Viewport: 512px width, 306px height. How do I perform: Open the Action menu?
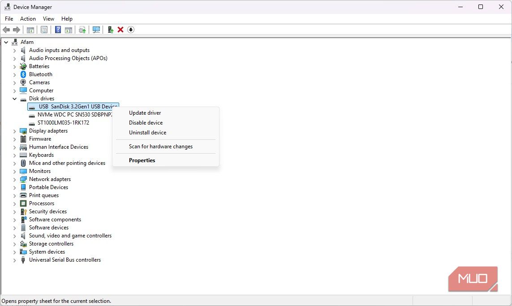click(28, 19)
